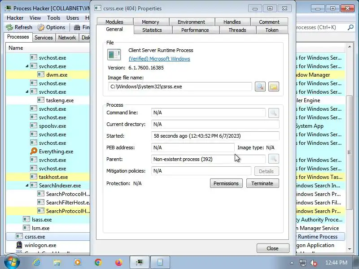
Task: Click the process list vertical scrollbar thumb
Action: point(349,152)
